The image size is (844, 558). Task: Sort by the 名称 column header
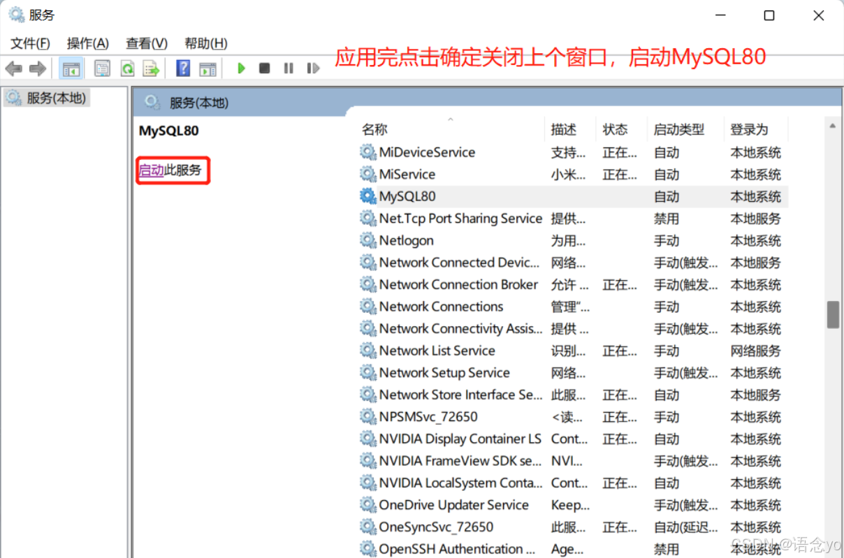pos(374,129)
